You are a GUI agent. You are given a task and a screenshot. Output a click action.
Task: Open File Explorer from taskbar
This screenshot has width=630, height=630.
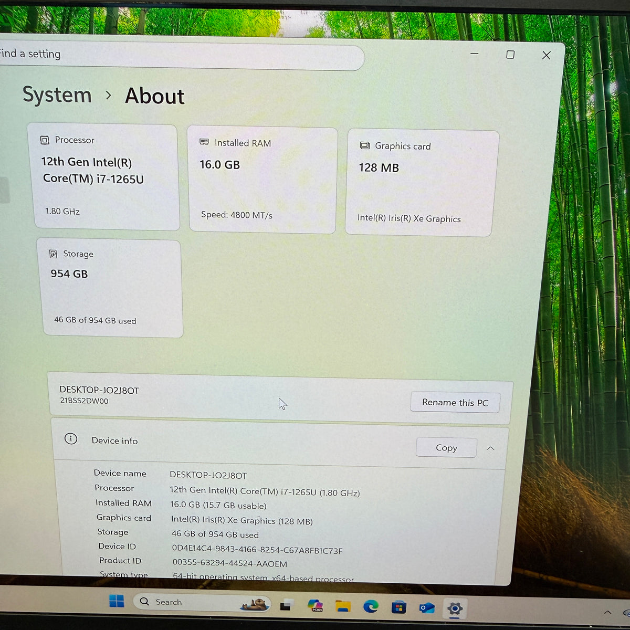click(x=343, y=606)
